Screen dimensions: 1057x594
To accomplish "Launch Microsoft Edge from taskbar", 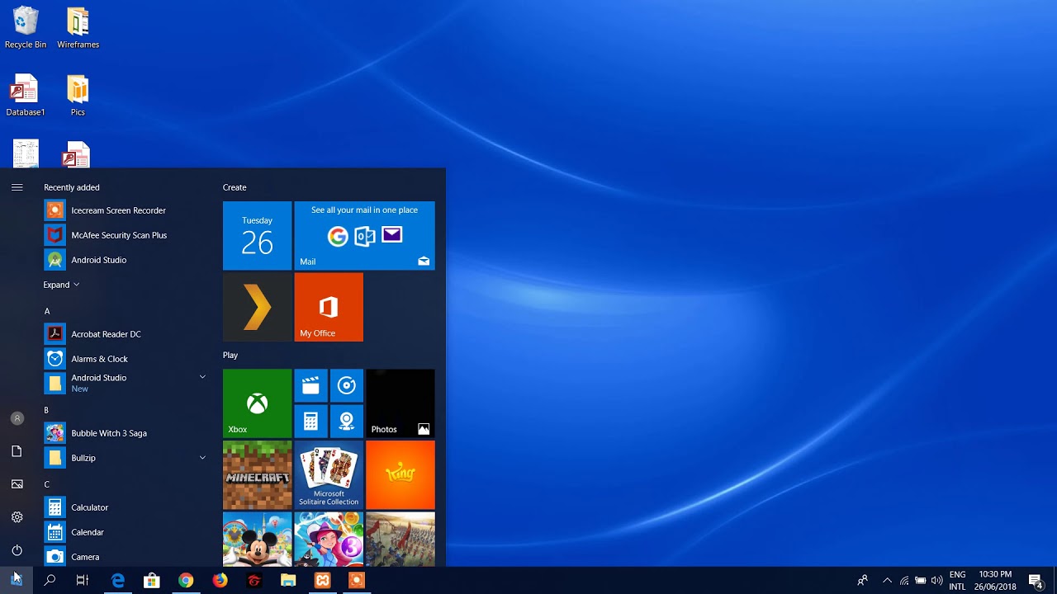I will coord(117,581).
